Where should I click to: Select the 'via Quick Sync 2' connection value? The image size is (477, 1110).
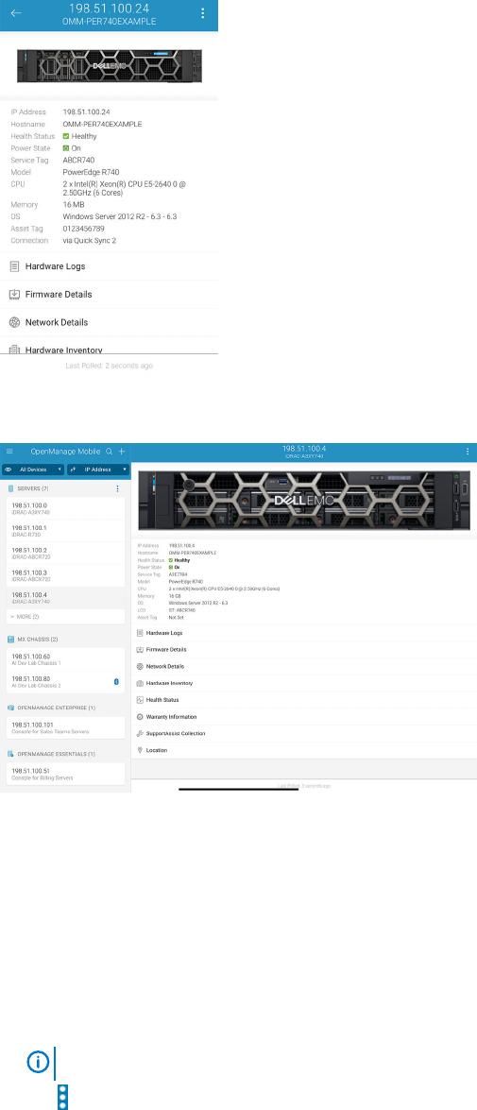pos(89,241)
